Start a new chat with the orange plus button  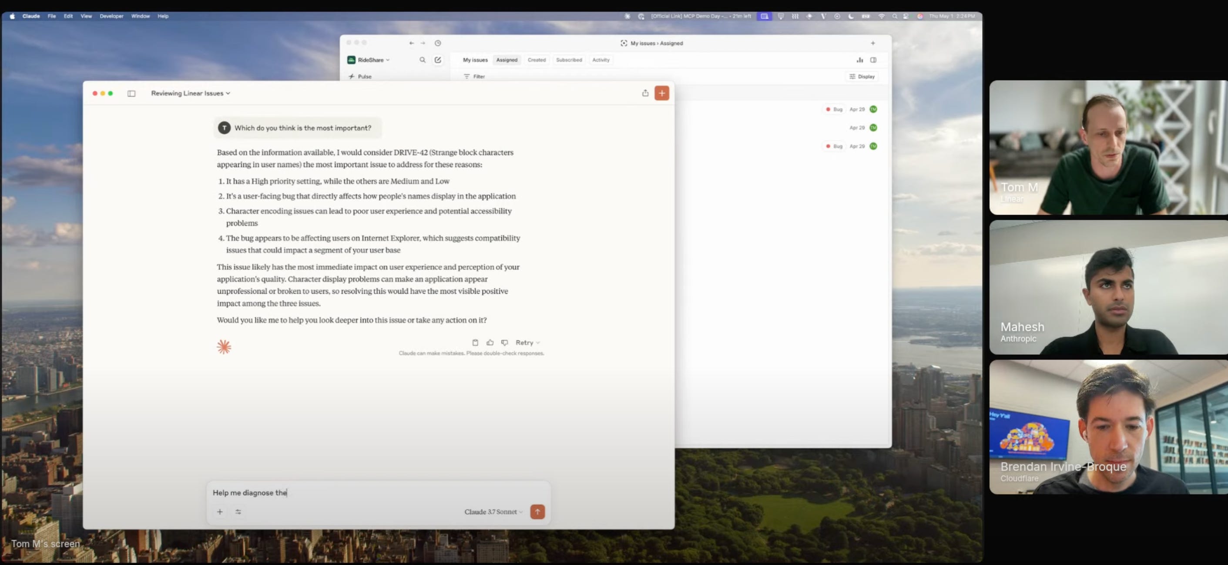click(x=662, y=93)
